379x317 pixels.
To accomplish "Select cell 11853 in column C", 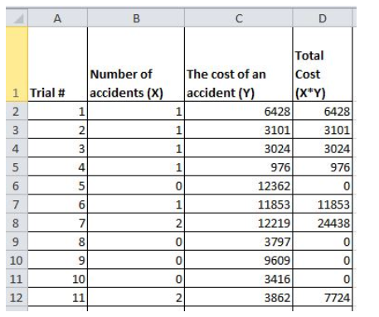I will (239, 204).
